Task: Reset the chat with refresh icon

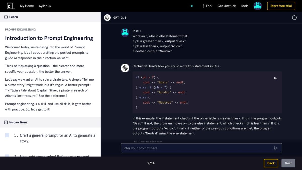Action: point(294,18)
